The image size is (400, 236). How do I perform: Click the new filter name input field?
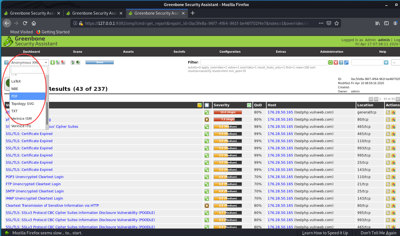[x=367, y=62]
